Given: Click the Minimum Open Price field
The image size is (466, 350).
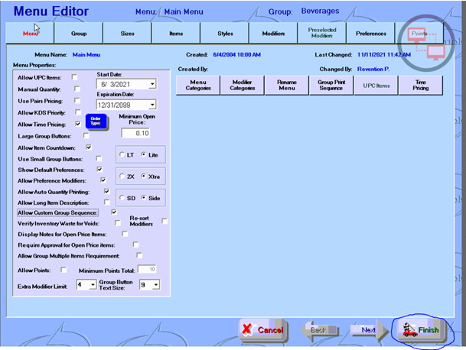Looking at the screenshot, I should click(135, 133).
